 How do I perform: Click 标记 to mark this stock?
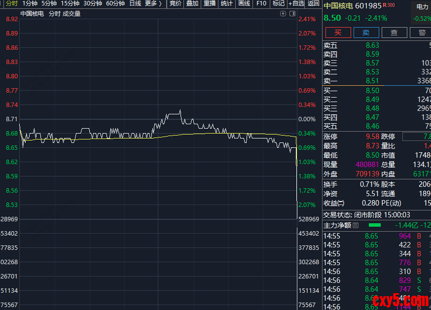tap(278, 3)
